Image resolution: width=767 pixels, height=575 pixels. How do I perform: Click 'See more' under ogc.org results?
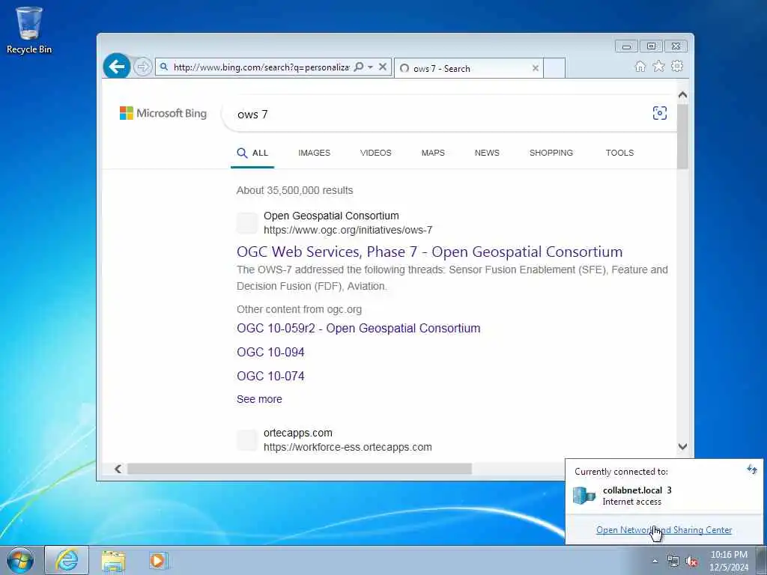coord(259,399)
